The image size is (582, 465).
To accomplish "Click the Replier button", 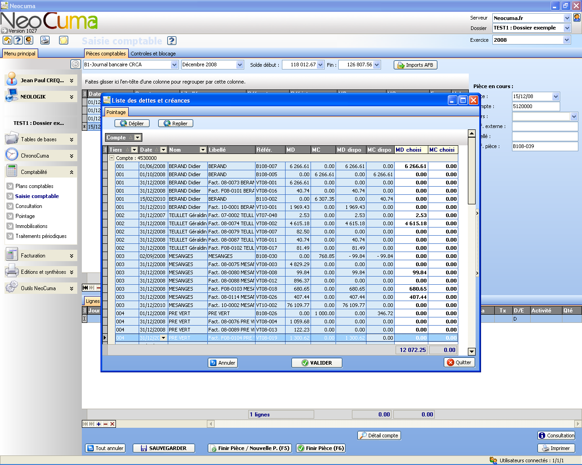I will pyautogui.click(x=176, y=124).
